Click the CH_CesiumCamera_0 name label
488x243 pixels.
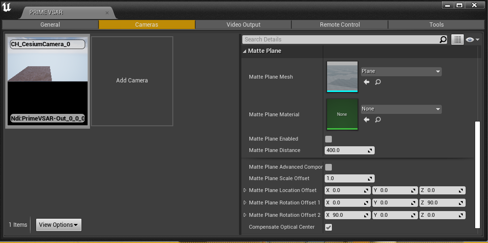47,44
